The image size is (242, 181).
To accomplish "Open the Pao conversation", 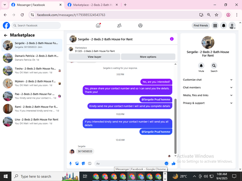I will point(32,96).
